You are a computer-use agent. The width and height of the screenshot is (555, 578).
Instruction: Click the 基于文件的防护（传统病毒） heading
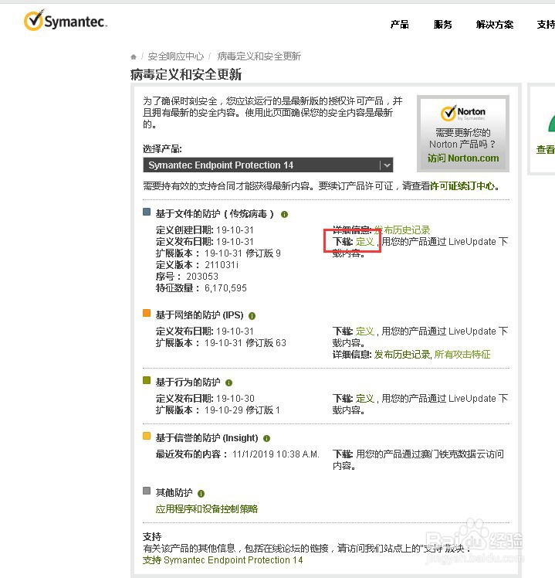click(x=215, y=214)
